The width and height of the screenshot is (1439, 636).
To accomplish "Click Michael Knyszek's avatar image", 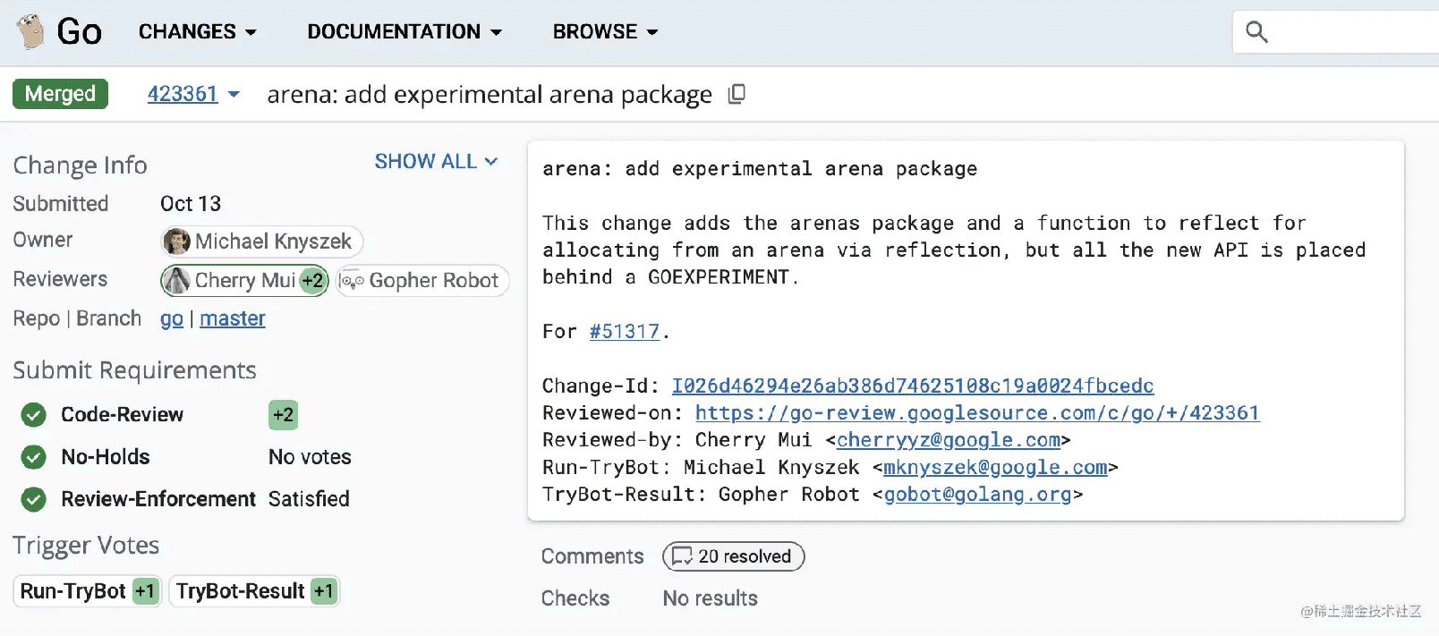I will click(177, 242).
